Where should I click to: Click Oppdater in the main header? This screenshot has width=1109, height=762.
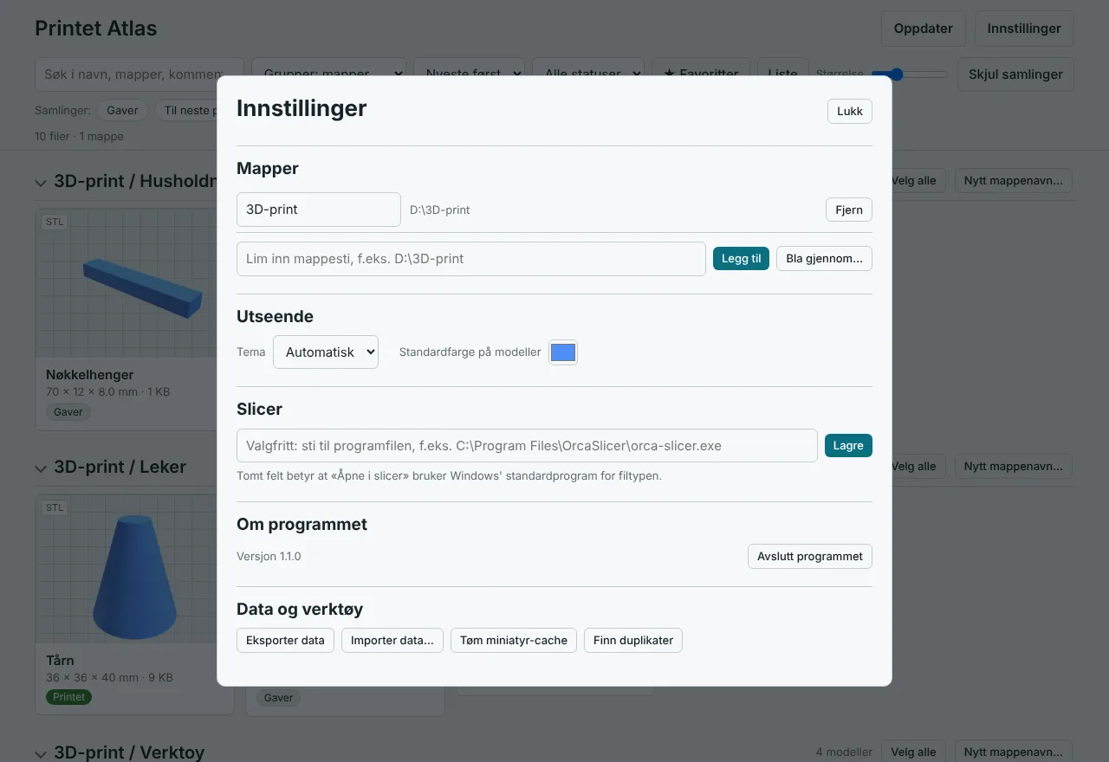point(924,29)
